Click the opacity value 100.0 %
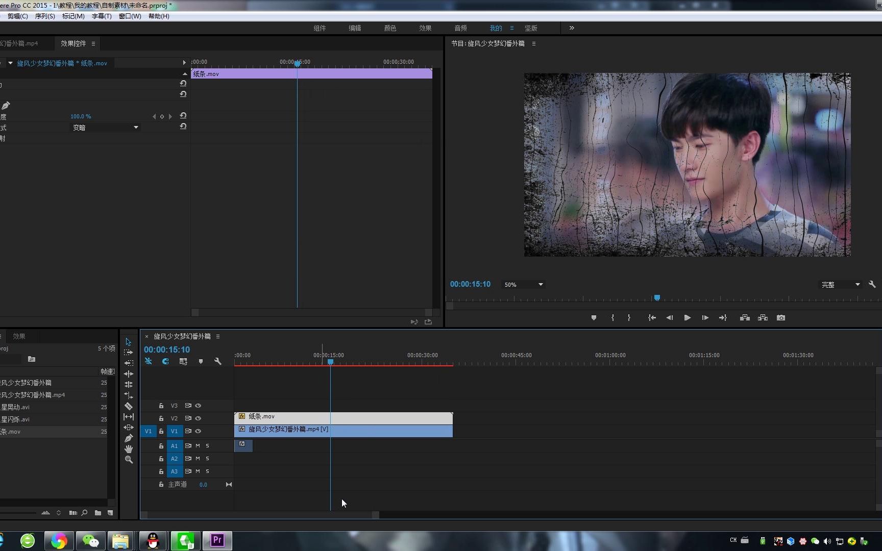 pos(81,116)
